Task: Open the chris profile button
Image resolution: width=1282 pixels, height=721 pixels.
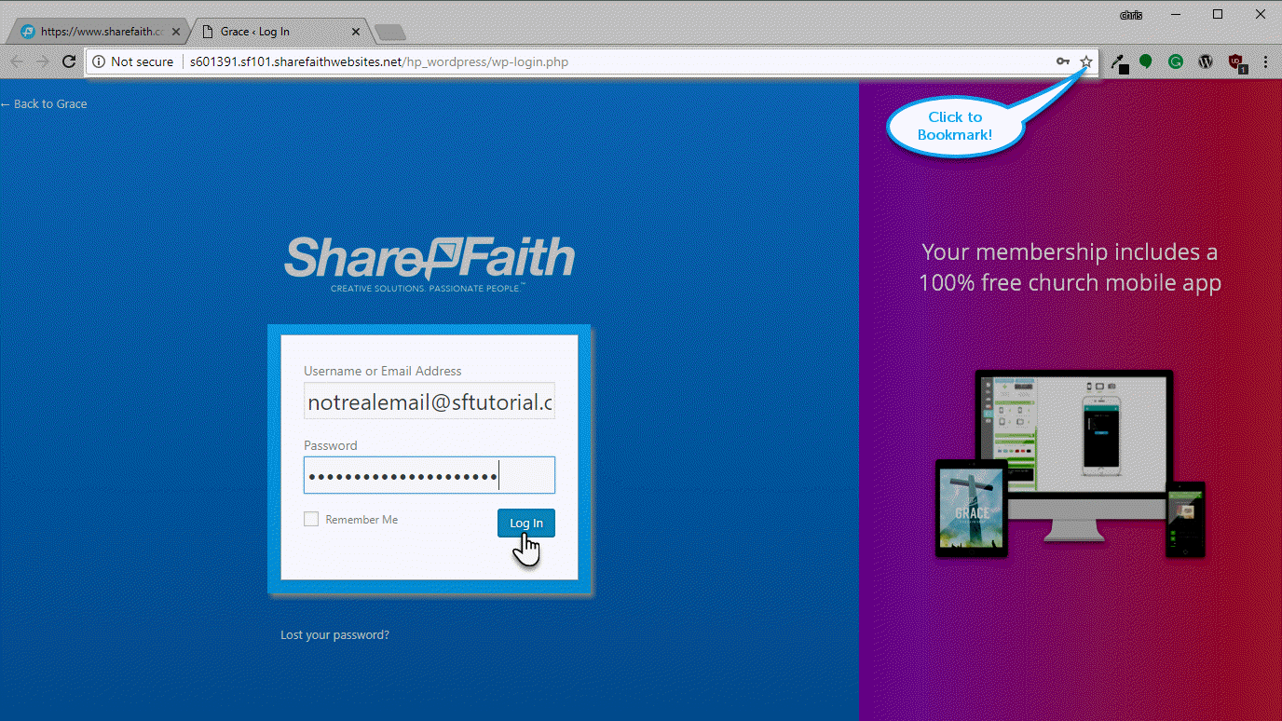Action: [x=1132, y=15]
